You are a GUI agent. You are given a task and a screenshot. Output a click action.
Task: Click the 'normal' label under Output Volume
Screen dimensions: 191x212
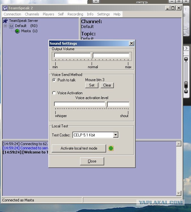93,67
